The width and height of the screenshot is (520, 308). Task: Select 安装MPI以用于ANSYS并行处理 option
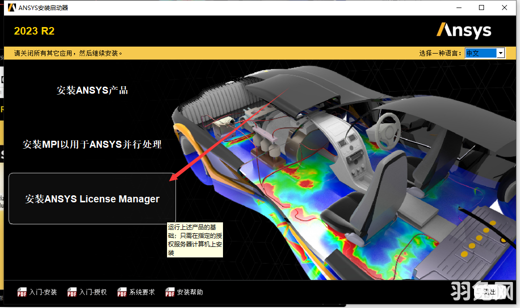(x=91, y=145)
